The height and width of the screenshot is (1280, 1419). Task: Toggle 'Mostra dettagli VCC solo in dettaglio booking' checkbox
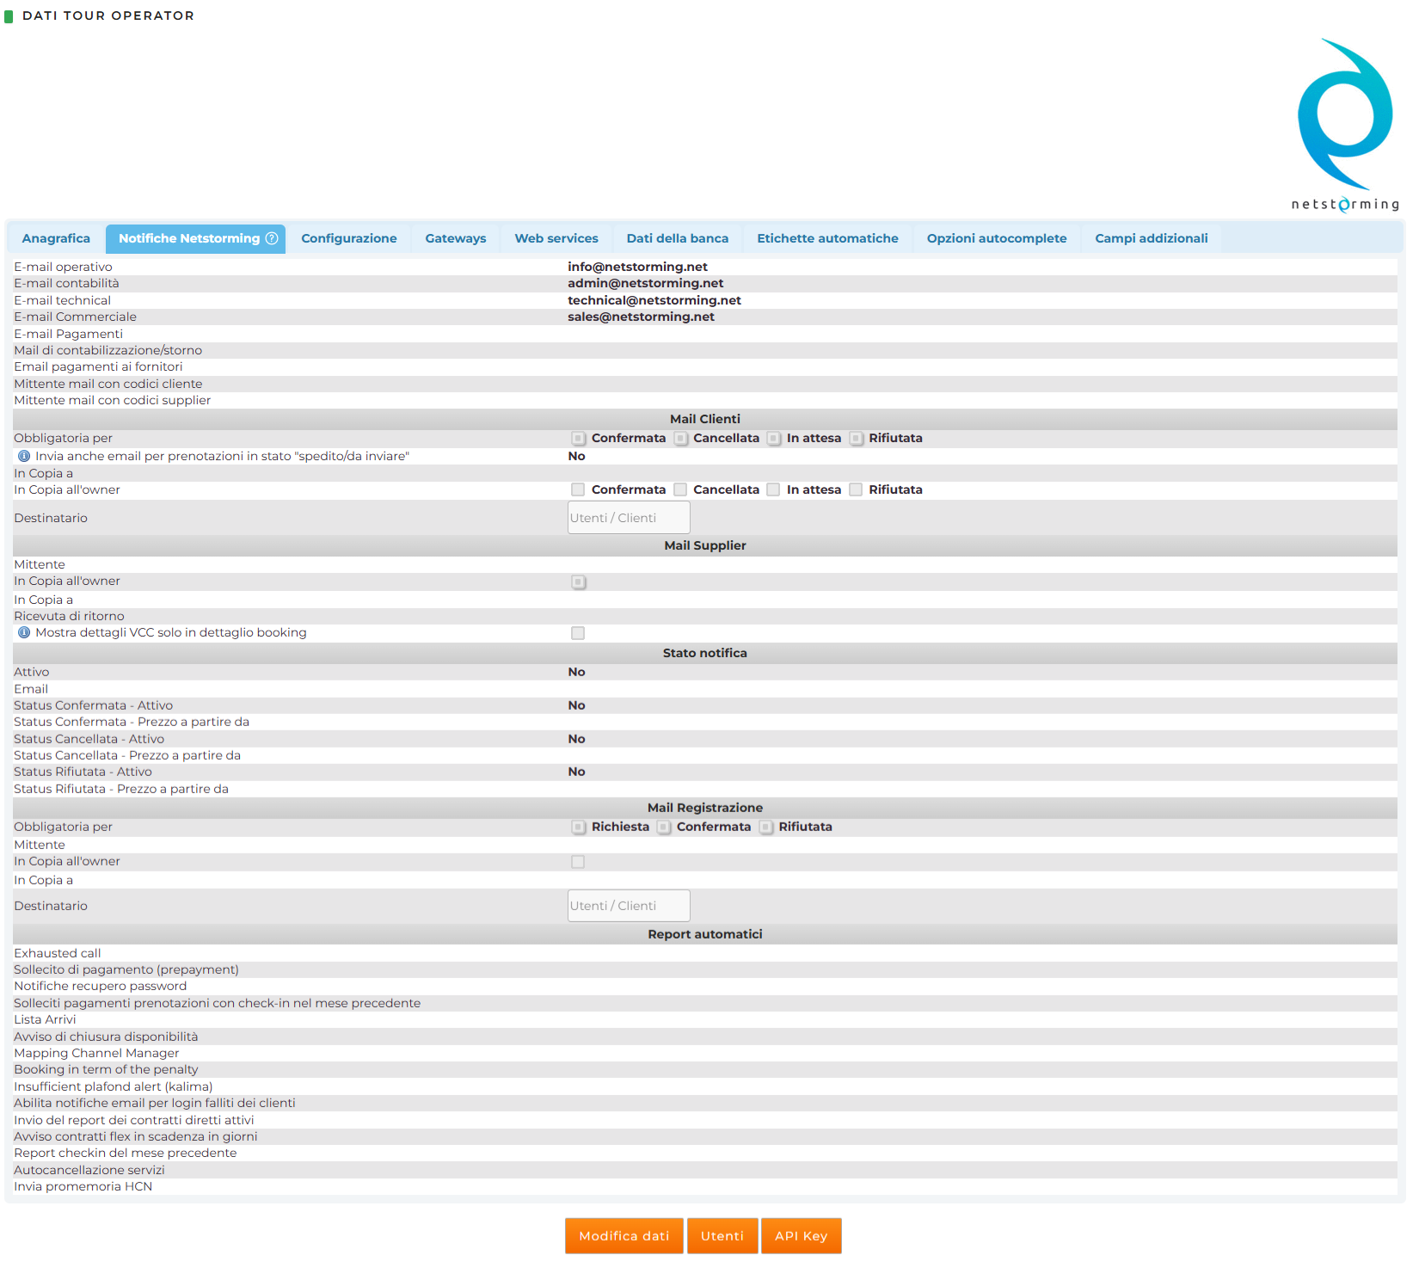coord(578,633)
